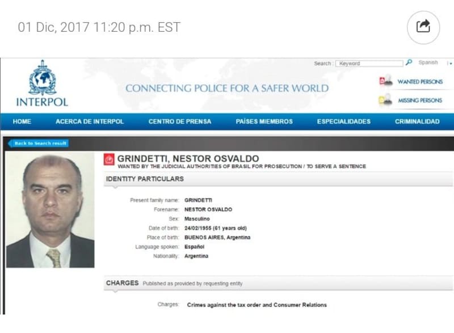
Task: Open the Wanted Persons link
Action: tap(420, 82)
